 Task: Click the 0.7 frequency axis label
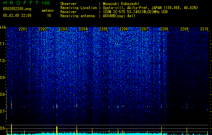point(3,111)
